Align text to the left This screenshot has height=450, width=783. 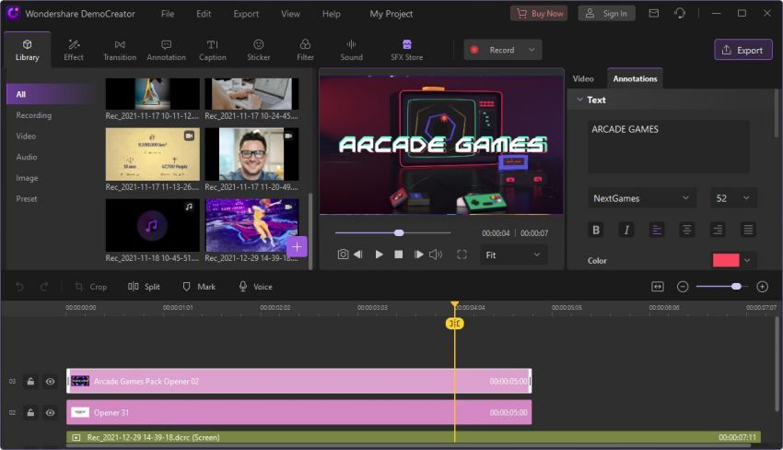pos(657,230)
